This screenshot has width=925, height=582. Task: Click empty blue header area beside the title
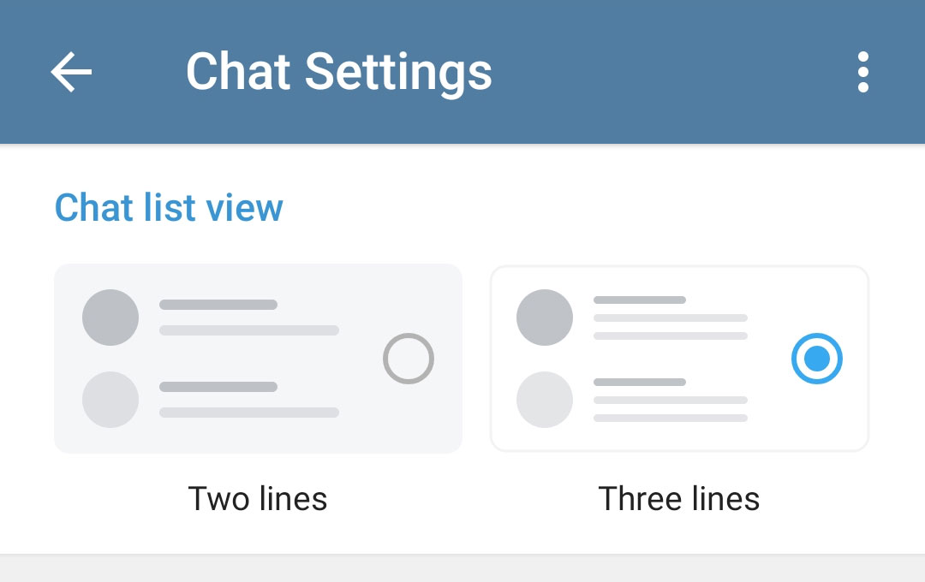pos(668,72)
